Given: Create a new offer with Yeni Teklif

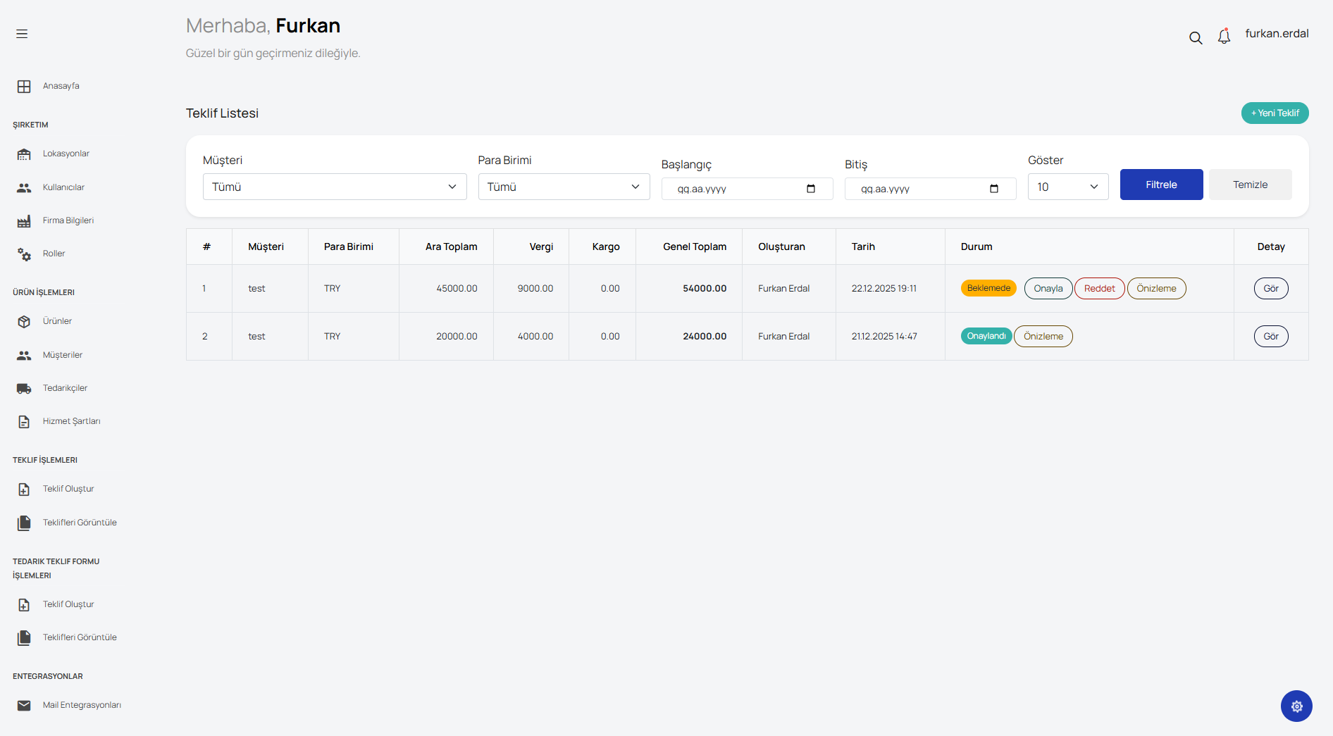Looking at the screenshot, I should coord(1275,113).
